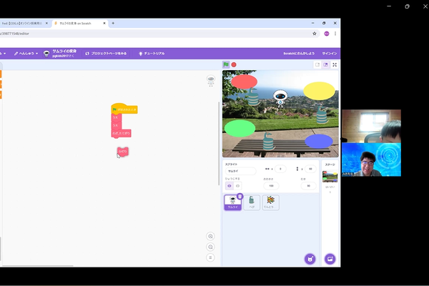Click プロジェクトページをみる button

[x=106, y=54]
